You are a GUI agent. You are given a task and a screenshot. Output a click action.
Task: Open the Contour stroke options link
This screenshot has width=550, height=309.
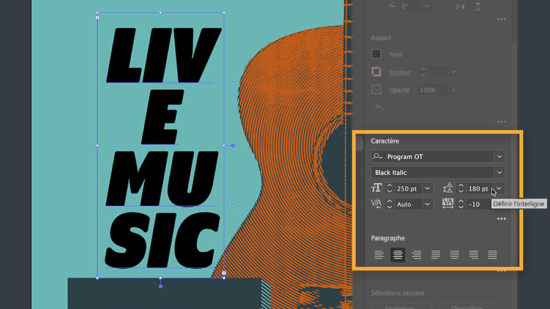pos(400,72)
